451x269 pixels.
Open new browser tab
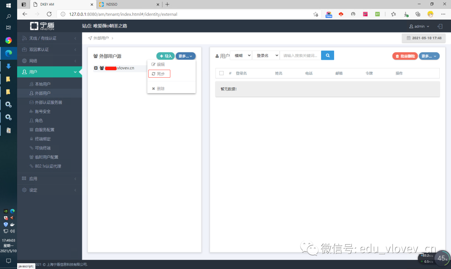[x=167, y=4]
